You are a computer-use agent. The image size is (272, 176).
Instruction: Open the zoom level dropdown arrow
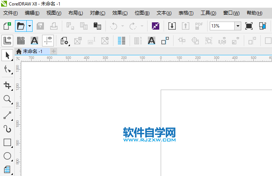coord(238,26)
